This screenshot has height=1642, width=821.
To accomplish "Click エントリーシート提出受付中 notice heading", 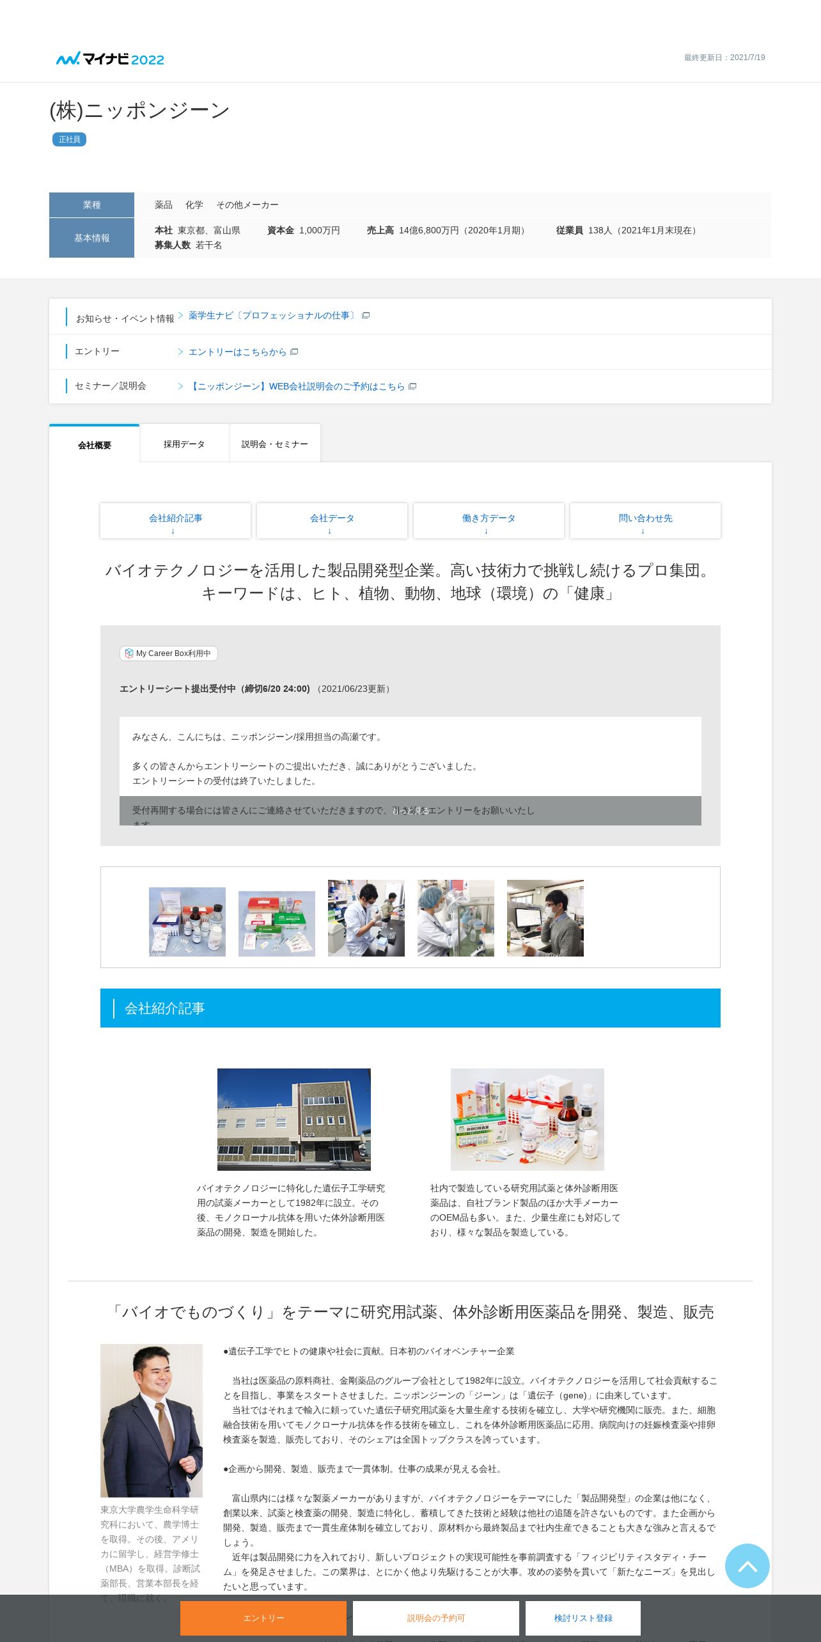I will 215,689.
